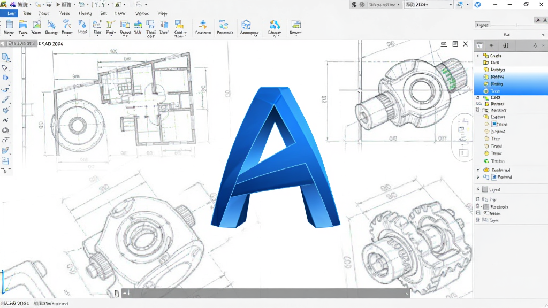Click the blue round icon in title bar
Image resolution: width=548 pixels, height=308 pixels.
(x=477, y=4)
